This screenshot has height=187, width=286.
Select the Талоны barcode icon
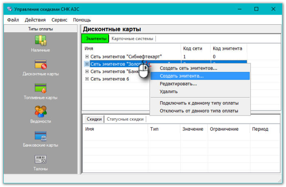coord(40,159)
